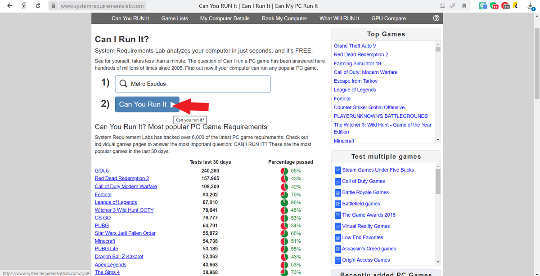Click list icon beside Low End Favorites

click(338, 237)
